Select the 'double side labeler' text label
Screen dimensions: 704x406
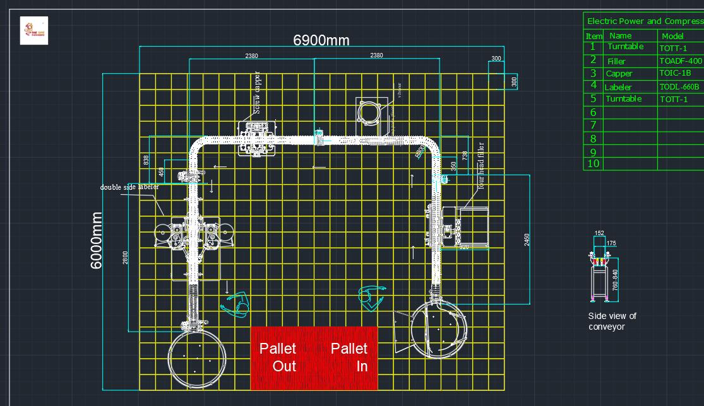pos(129,187)
